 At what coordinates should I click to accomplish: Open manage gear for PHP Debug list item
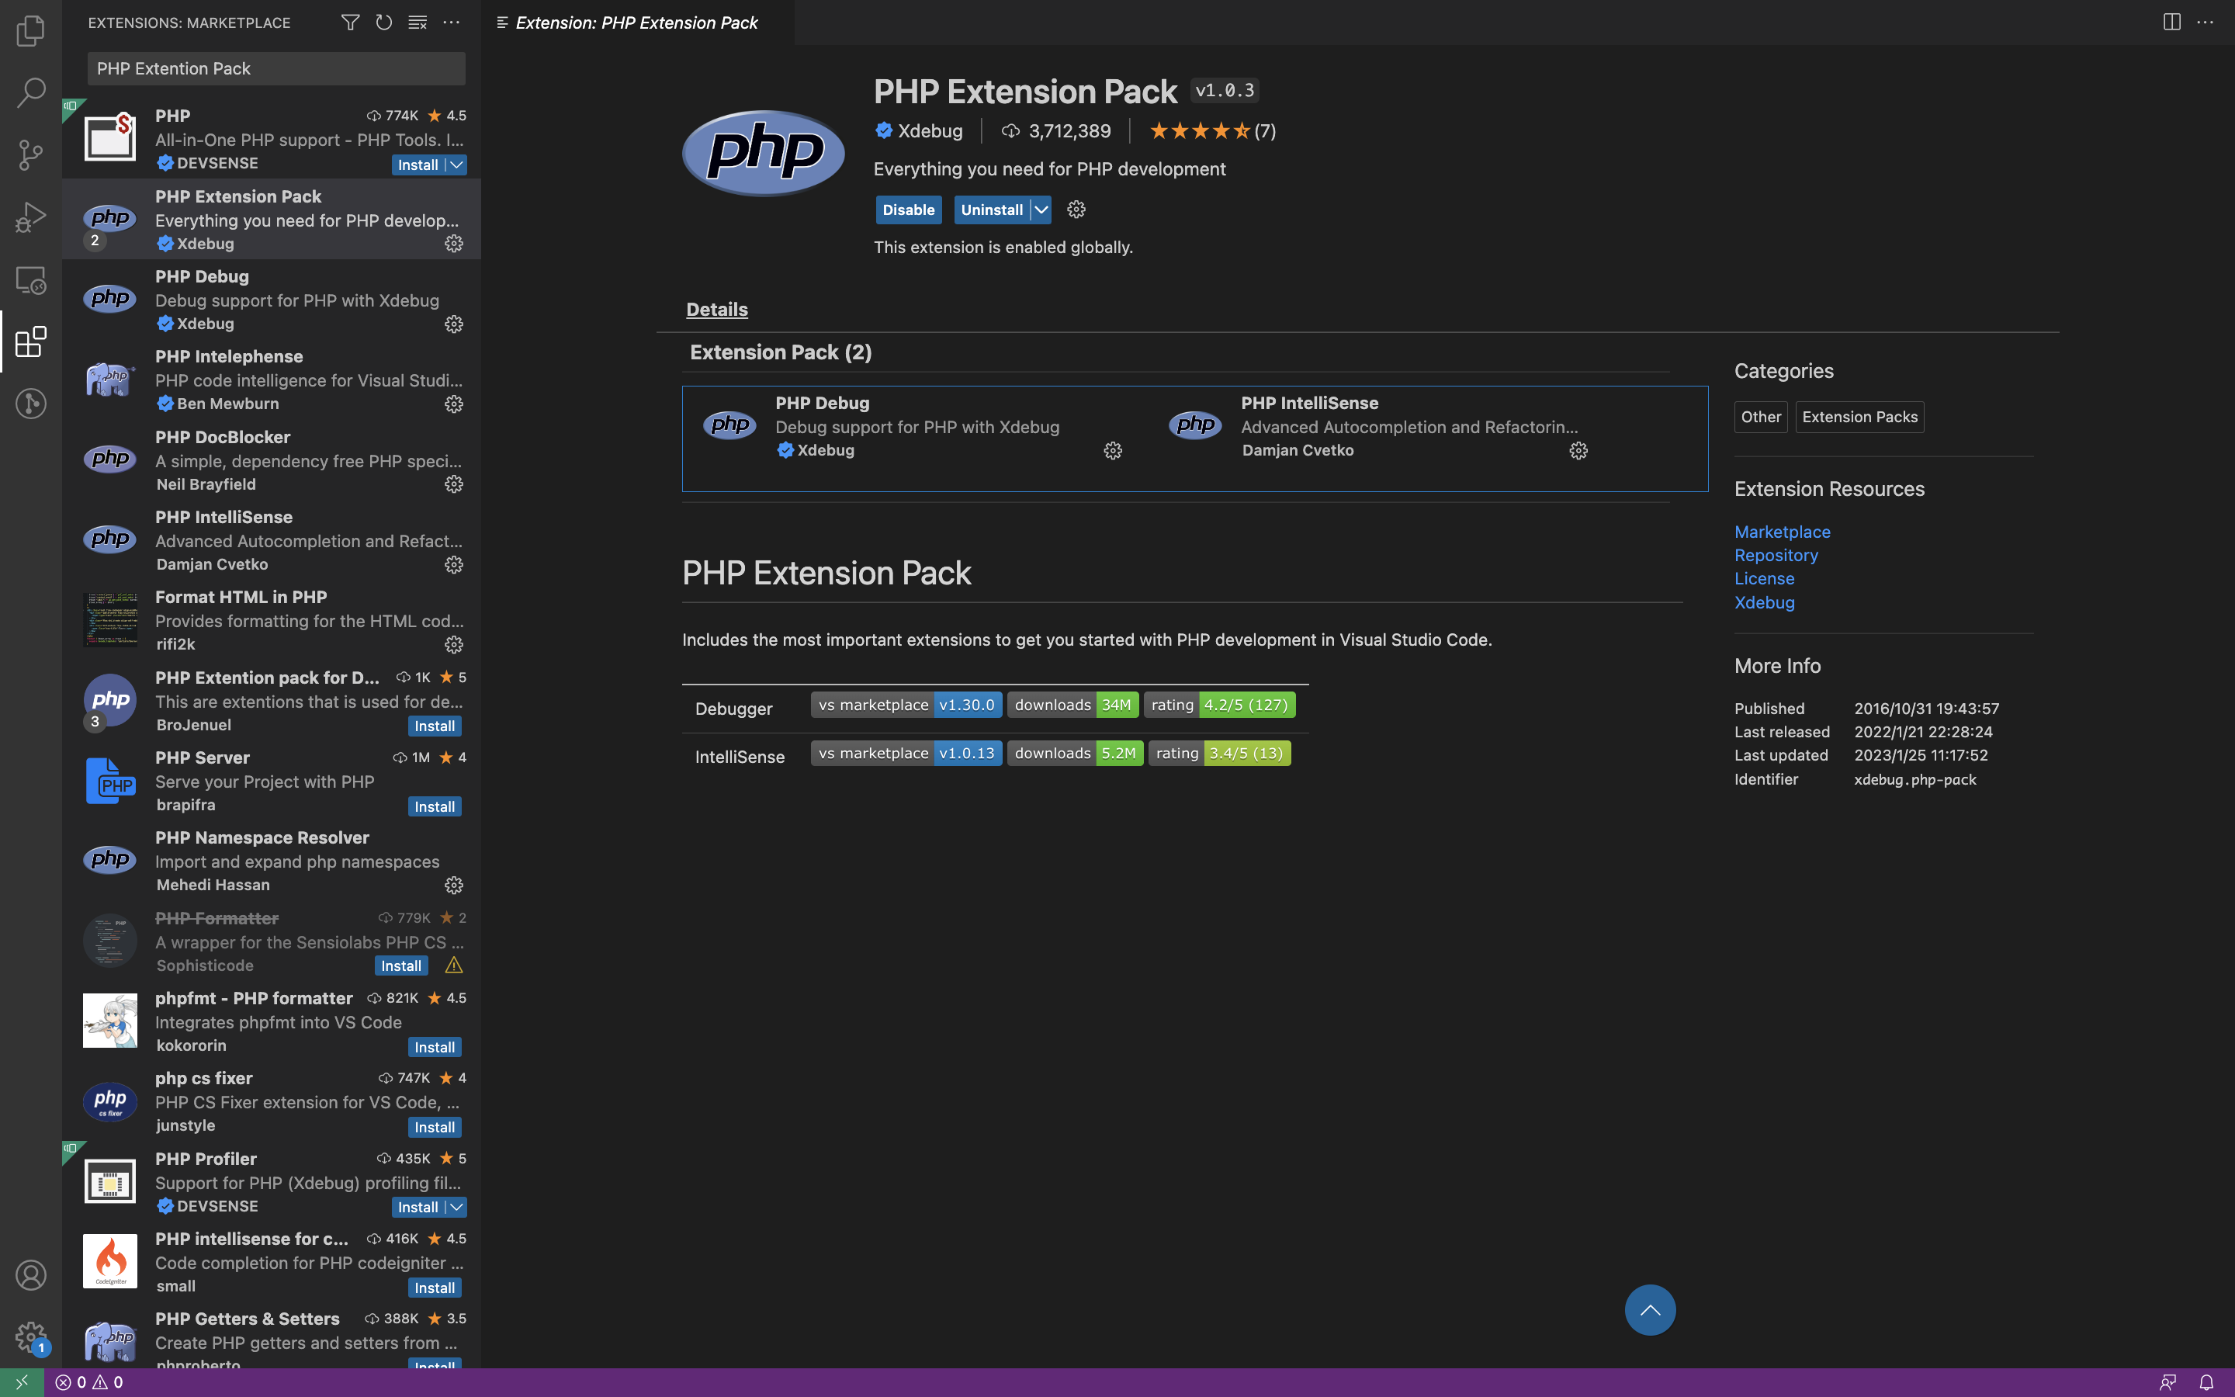pos(453,324)
